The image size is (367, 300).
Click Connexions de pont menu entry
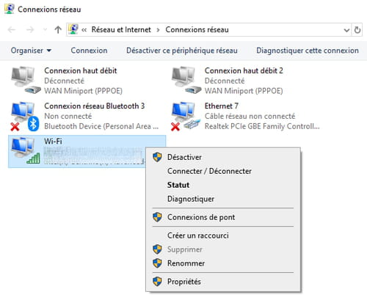click(x=201, y=217)
